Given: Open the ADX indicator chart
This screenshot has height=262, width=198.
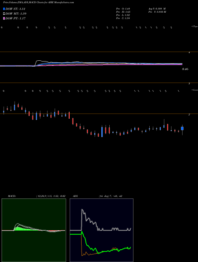Looking at the screenshot, I should pyautogui.click(x=101, y=230).
